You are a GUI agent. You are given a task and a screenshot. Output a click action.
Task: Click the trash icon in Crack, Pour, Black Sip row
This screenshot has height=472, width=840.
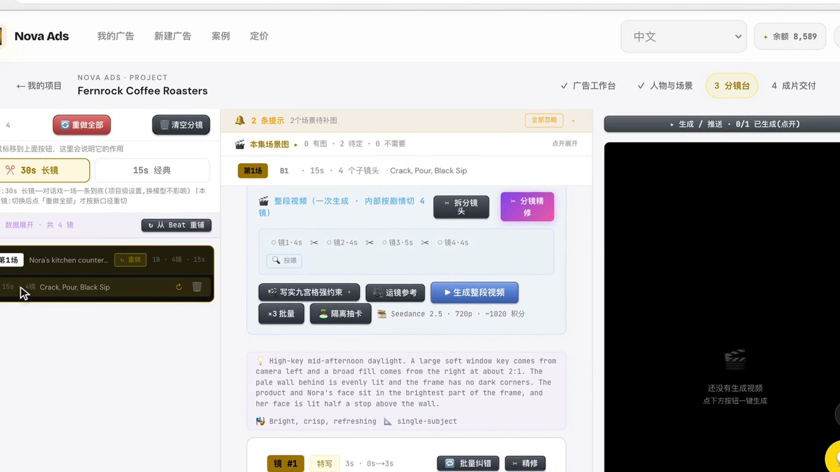click(197, 287)
